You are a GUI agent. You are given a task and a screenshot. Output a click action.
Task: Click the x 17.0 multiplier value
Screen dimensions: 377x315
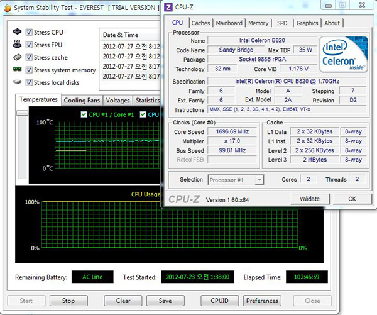pos(232,141)
